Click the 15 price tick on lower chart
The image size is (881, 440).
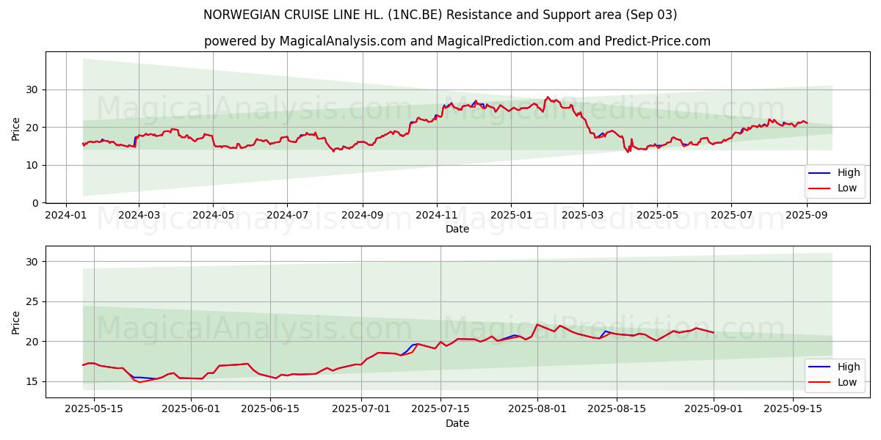pyautogui.click(x=33, y=381)
